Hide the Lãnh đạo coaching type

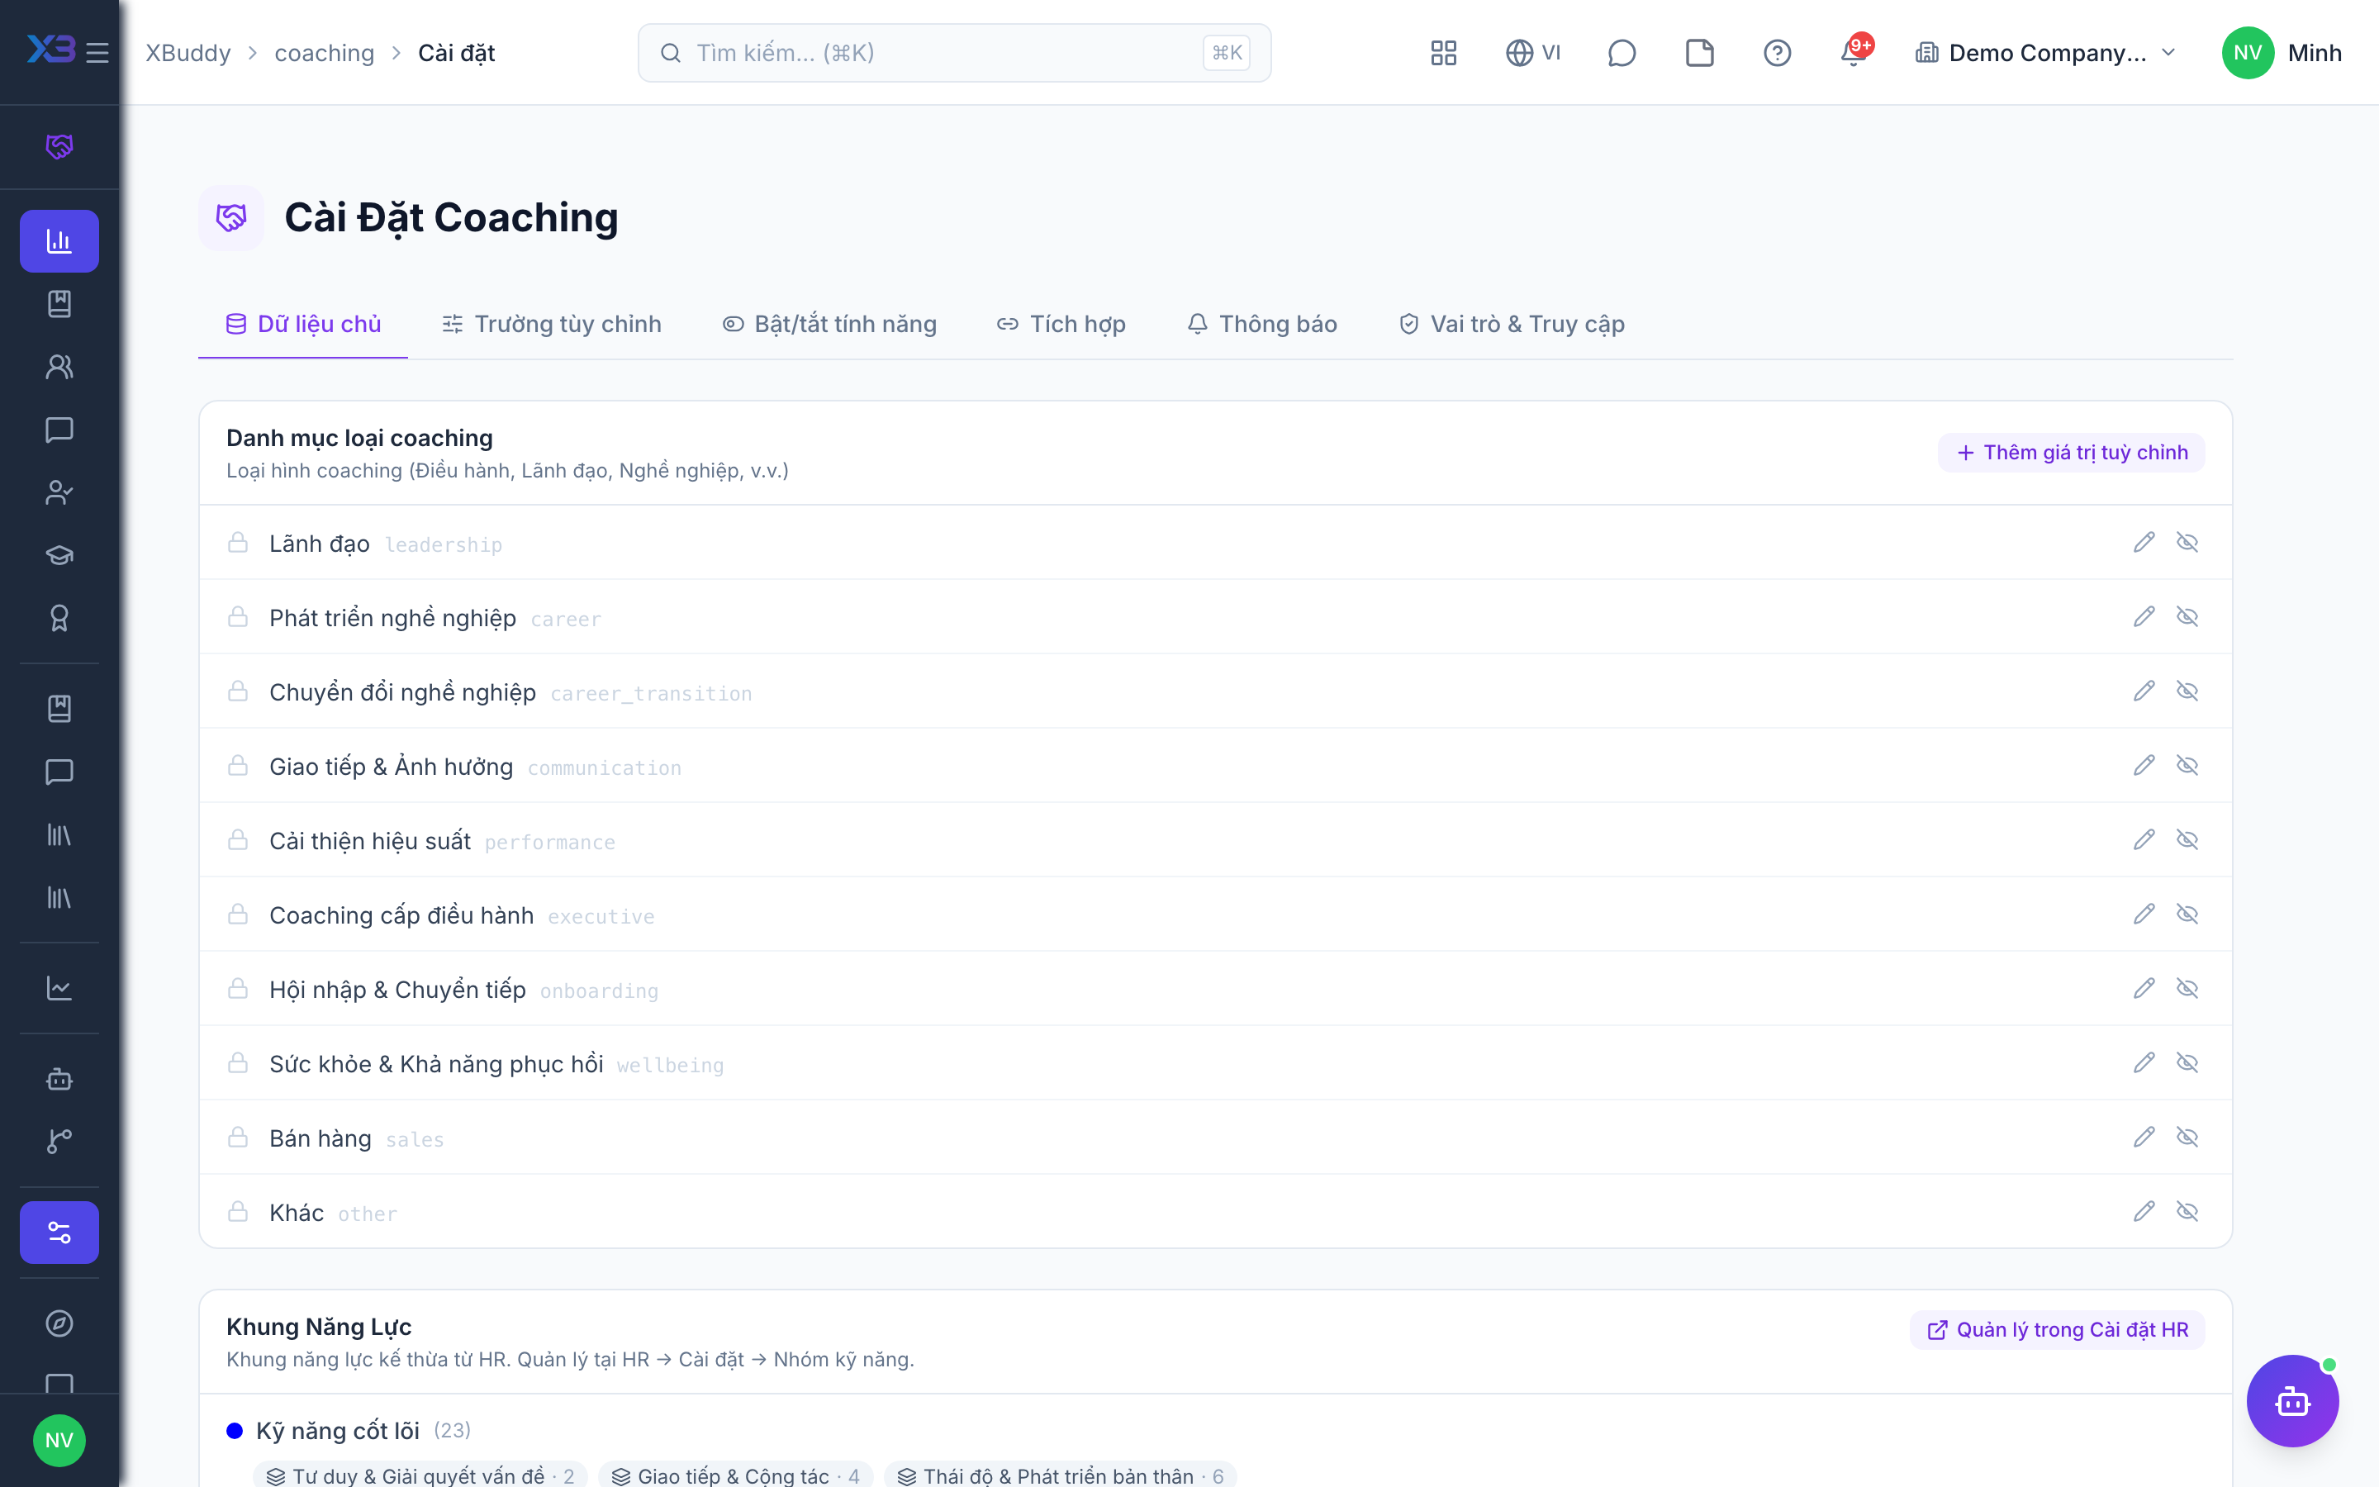(x=2187, y=543)
